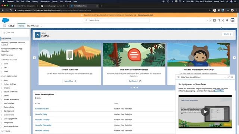This screenshot has width=239, height=134.
Task: Open the Review Security Alert link
Action: click(146, 15)
